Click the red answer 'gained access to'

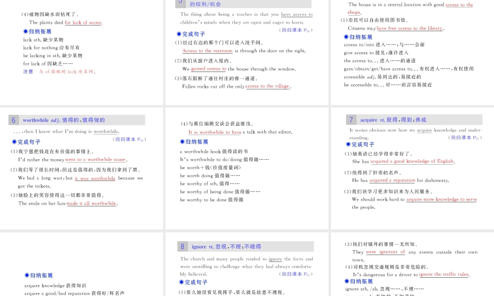click(209, 69)
